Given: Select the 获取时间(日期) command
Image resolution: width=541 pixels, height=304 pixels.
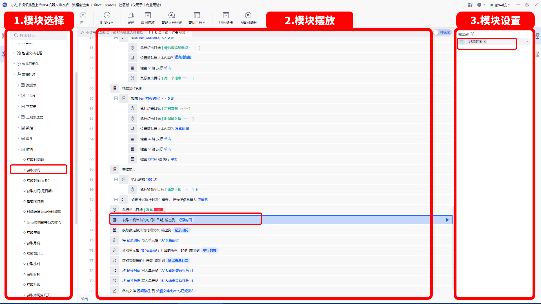Looking at the screenshot, I should [x=38, y=180].
